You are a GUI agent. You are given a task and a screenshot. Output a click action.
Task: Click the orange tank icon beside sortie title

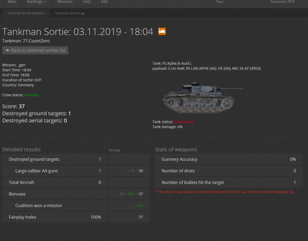point(162,31)
